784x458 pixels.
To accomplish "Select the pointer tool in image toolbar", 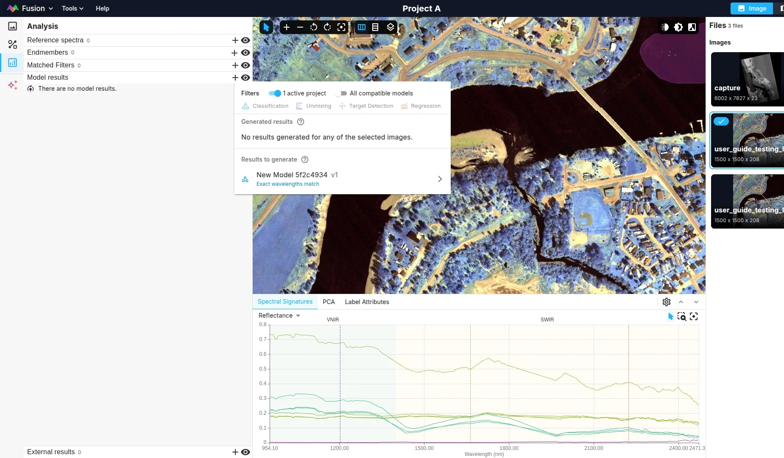I will [x=266, y=28].
